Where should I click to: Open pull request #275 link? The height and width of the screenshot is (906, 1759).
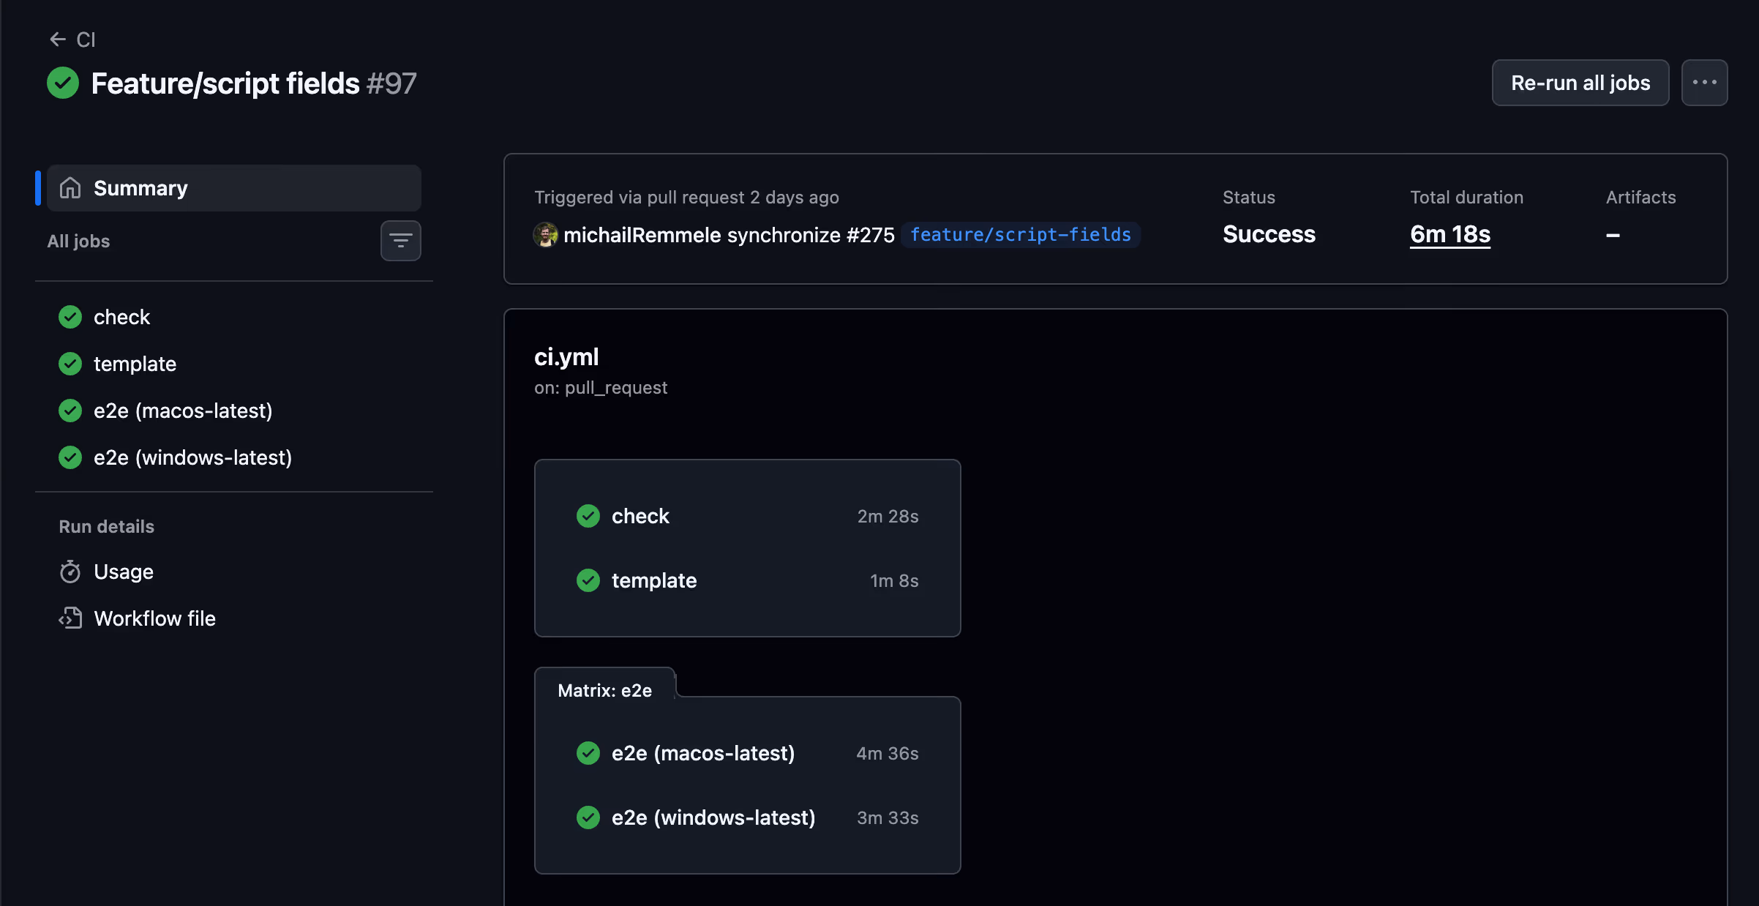871,235
